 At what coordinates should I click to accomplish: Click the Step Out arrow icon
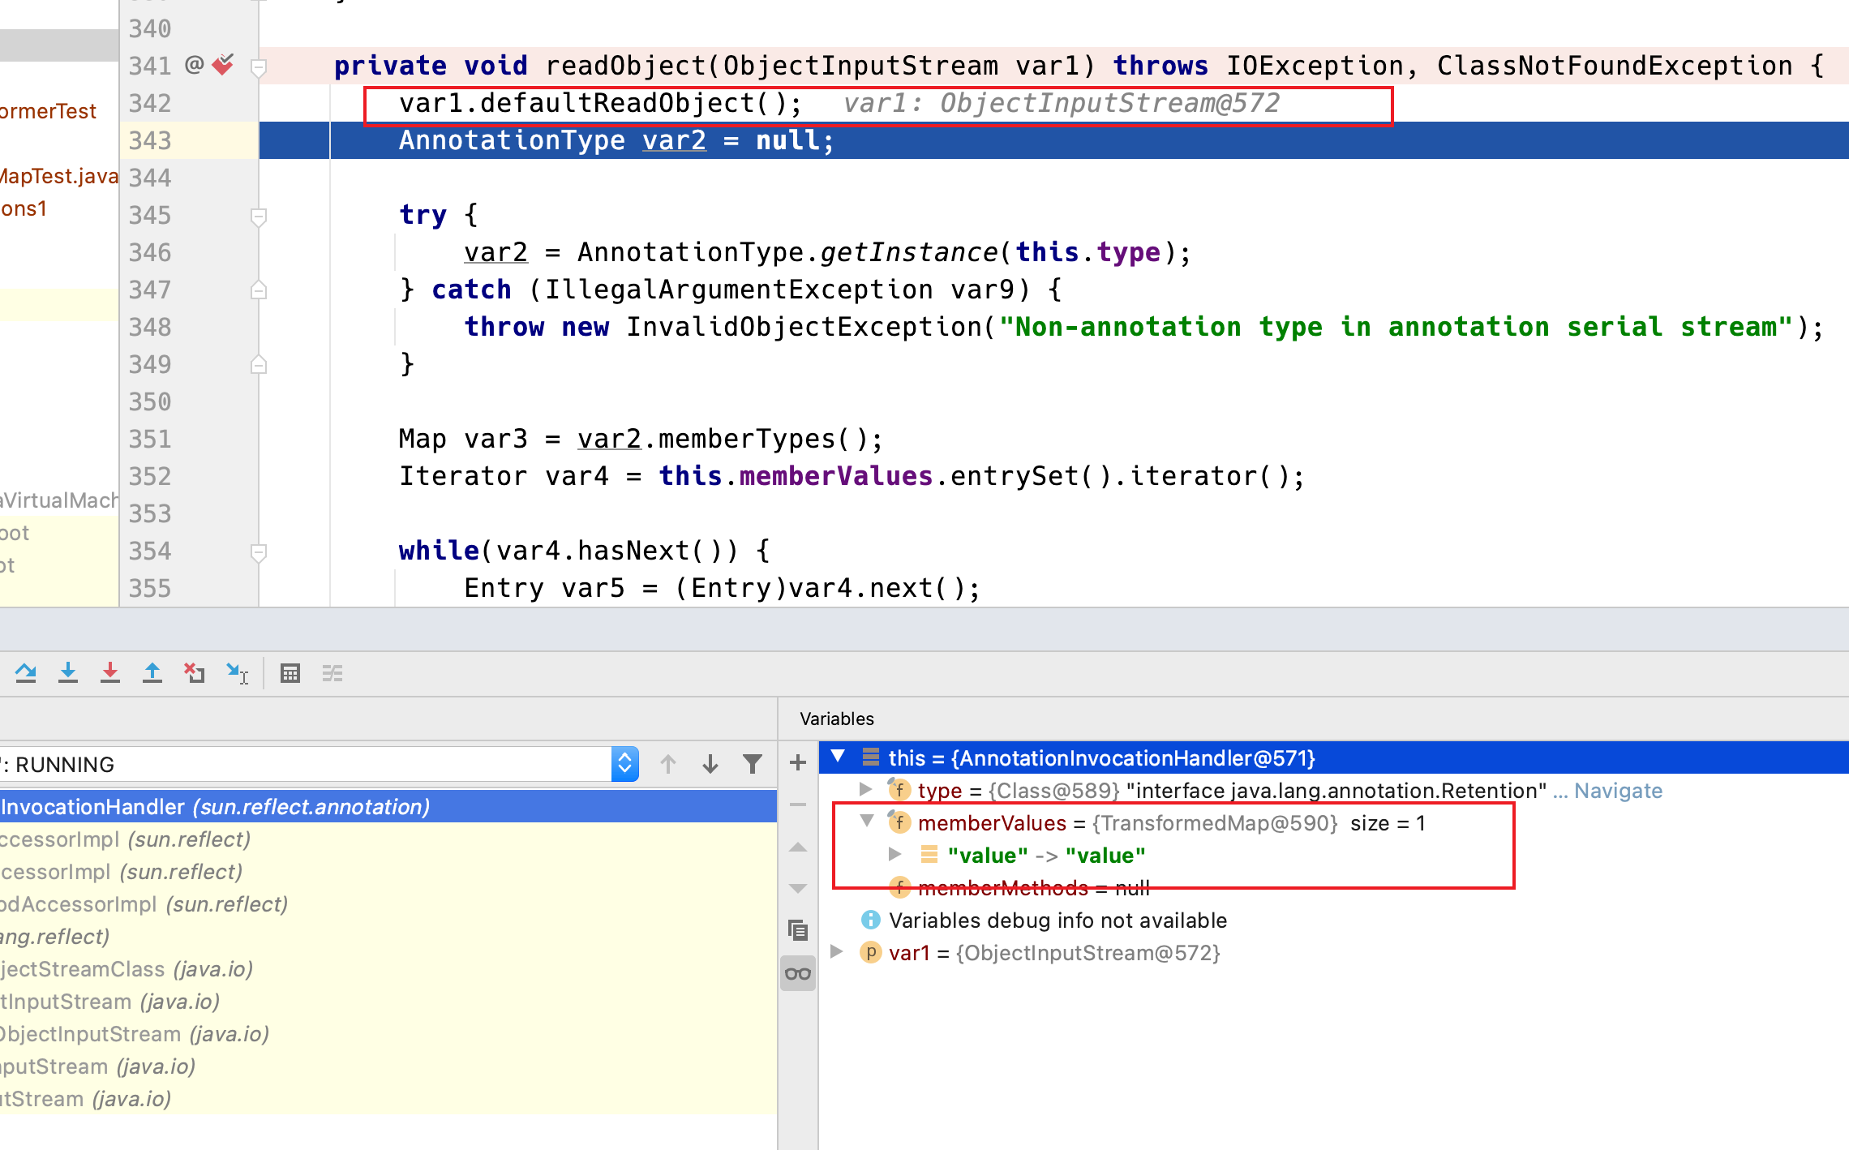[152, 673]
